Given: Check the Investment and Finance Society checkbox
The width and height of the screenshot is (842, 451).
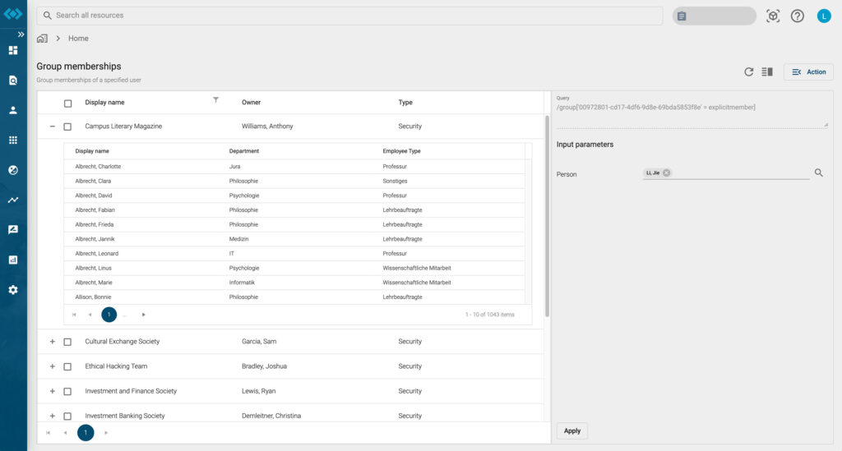Looking at the screenshot, I should [67, 392].
